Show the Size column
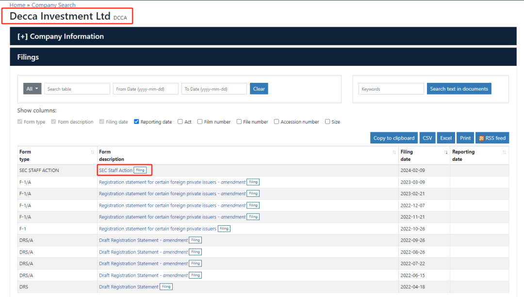 pyautogui.click(x=327, y=122)
